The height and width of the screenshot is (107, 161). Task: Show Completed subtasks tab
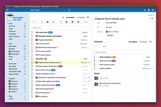click(x=143, y=42)
